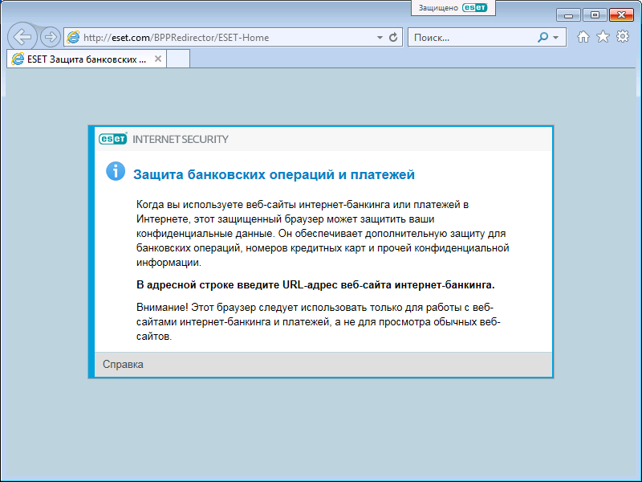
Task: Click the paragraph starting with Когда вы используете
Action: click(x=323, y=233)
